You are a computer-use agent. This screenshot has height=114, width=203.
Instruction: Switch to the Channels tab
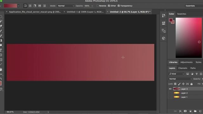(x=183, y=68)
